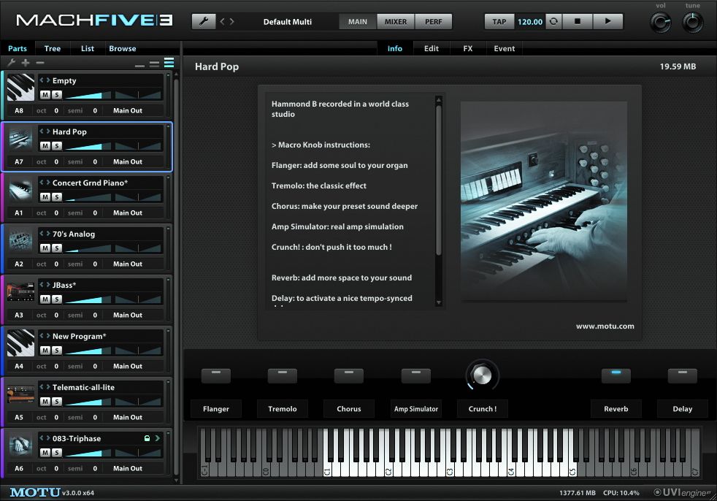Open the wrench settings in the top bar
Viewport: 717px width, 501px height.
[204, 21]
